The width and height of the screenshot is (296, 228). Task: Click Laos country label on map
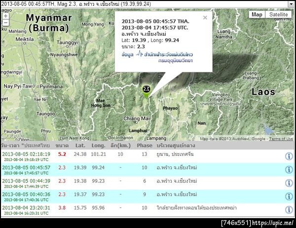click(x=263, y=92)
